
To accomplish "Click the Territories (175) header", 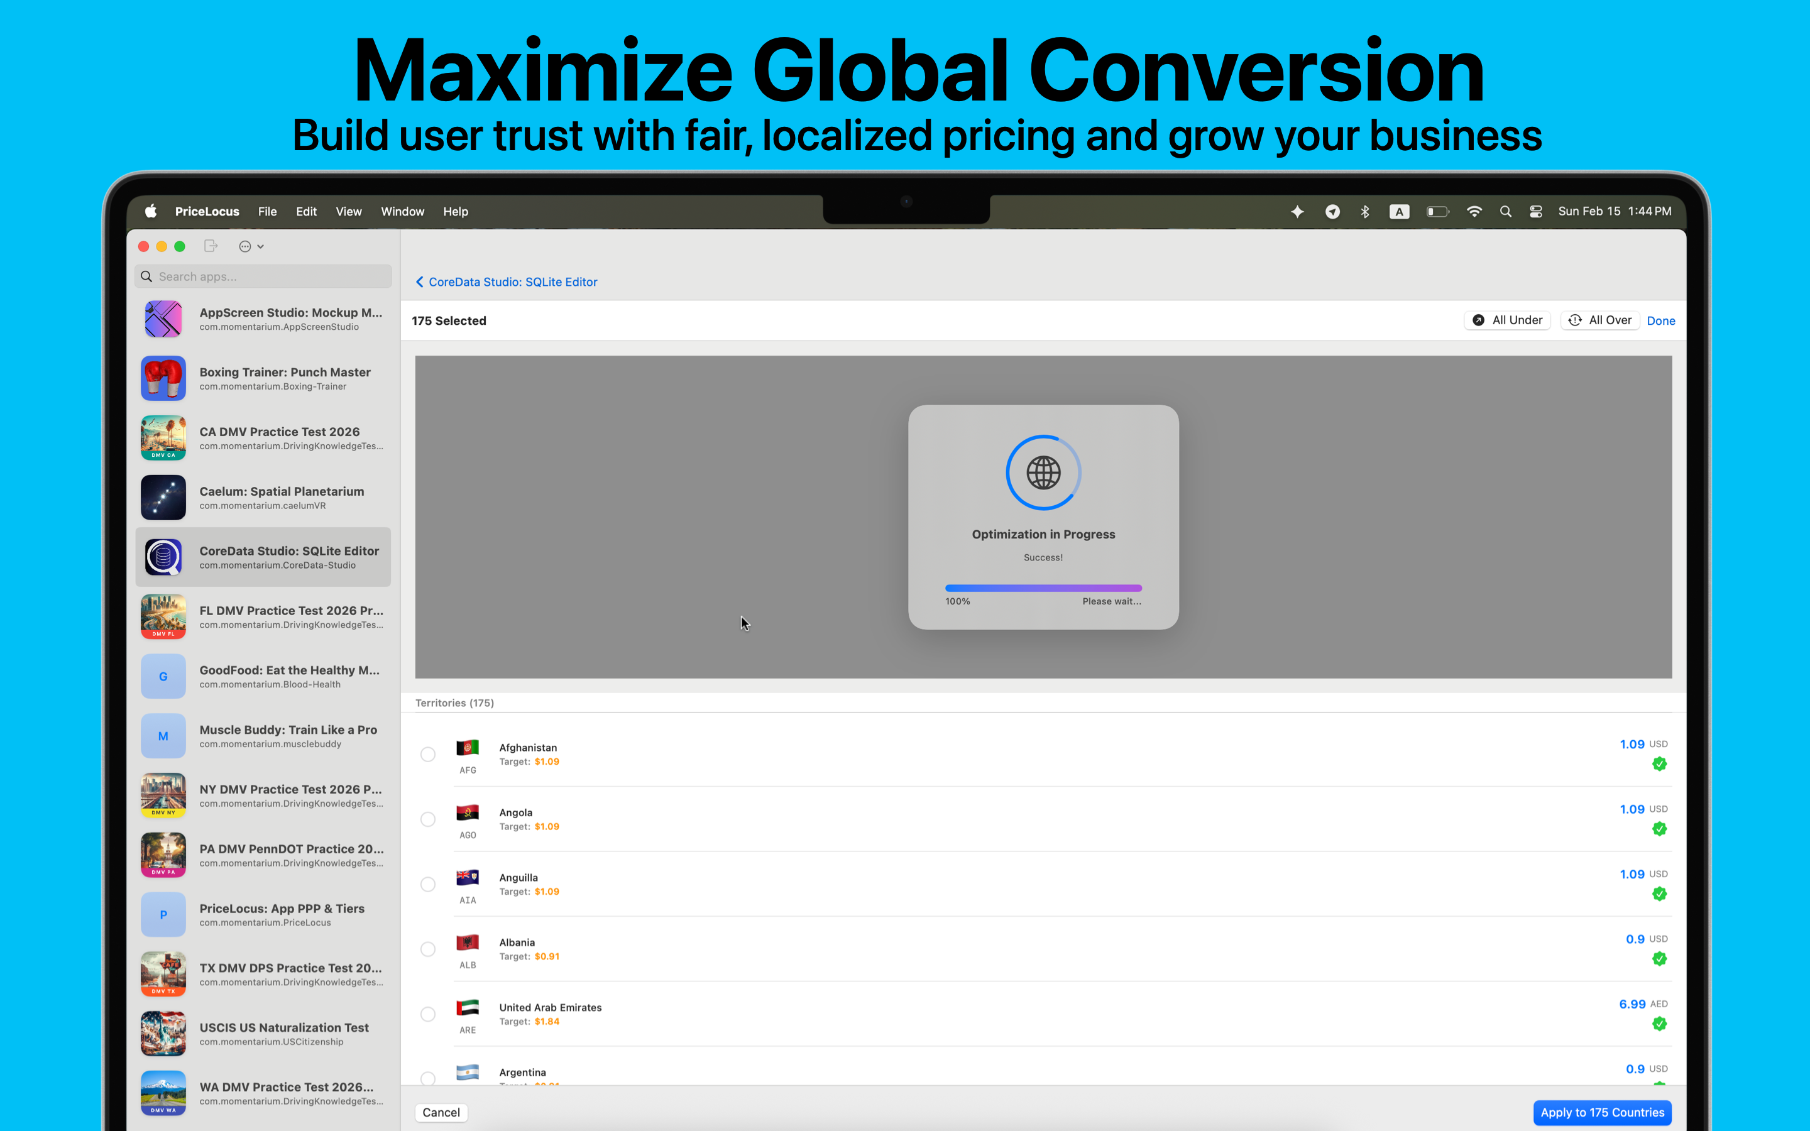I will click(455, 703).
